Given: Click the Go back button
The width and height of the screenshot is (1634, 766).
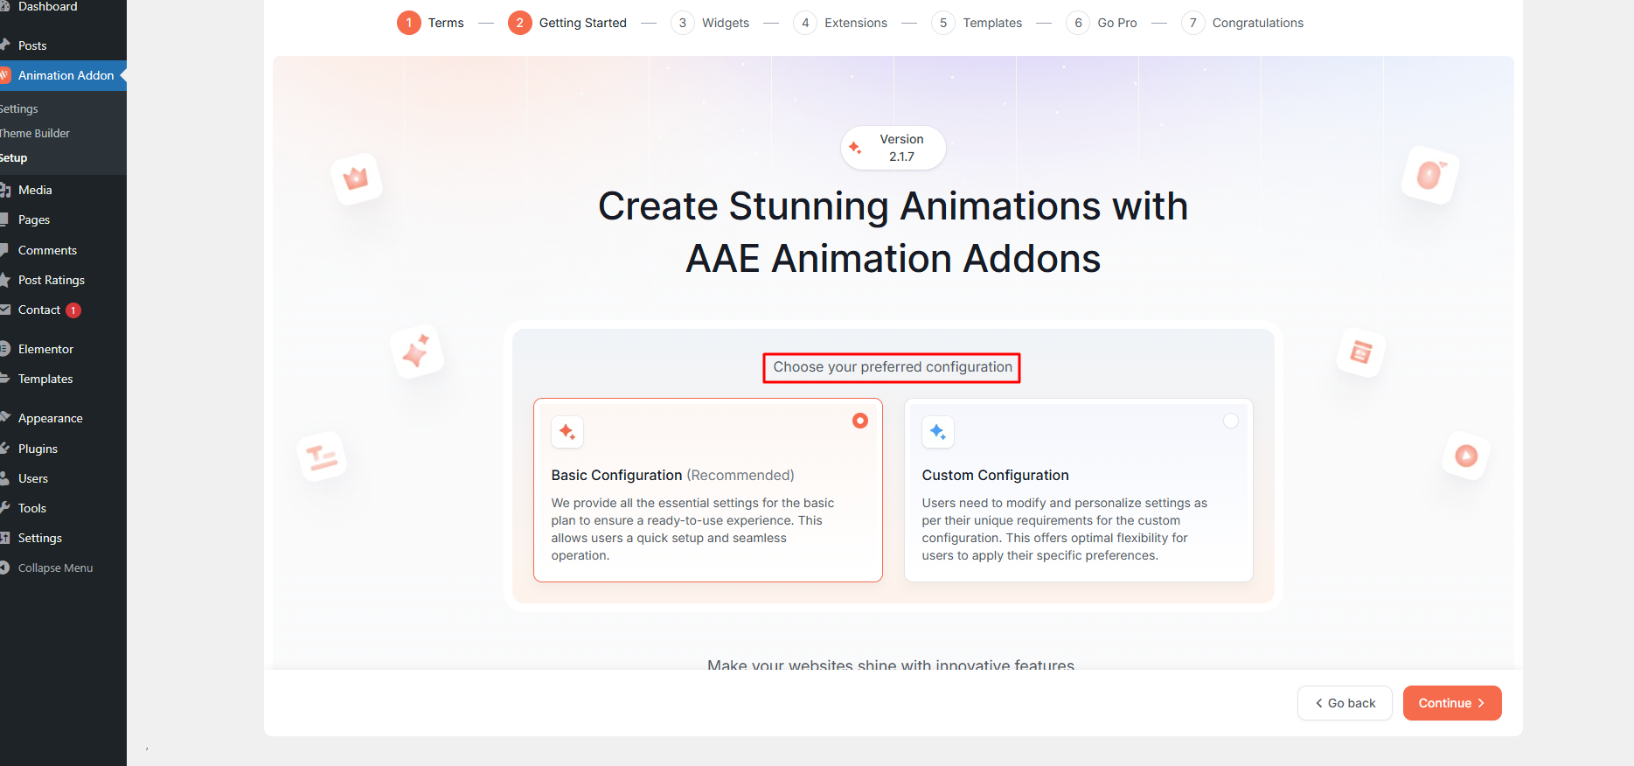Looking at the screenshot, I should click(1345, 703).
